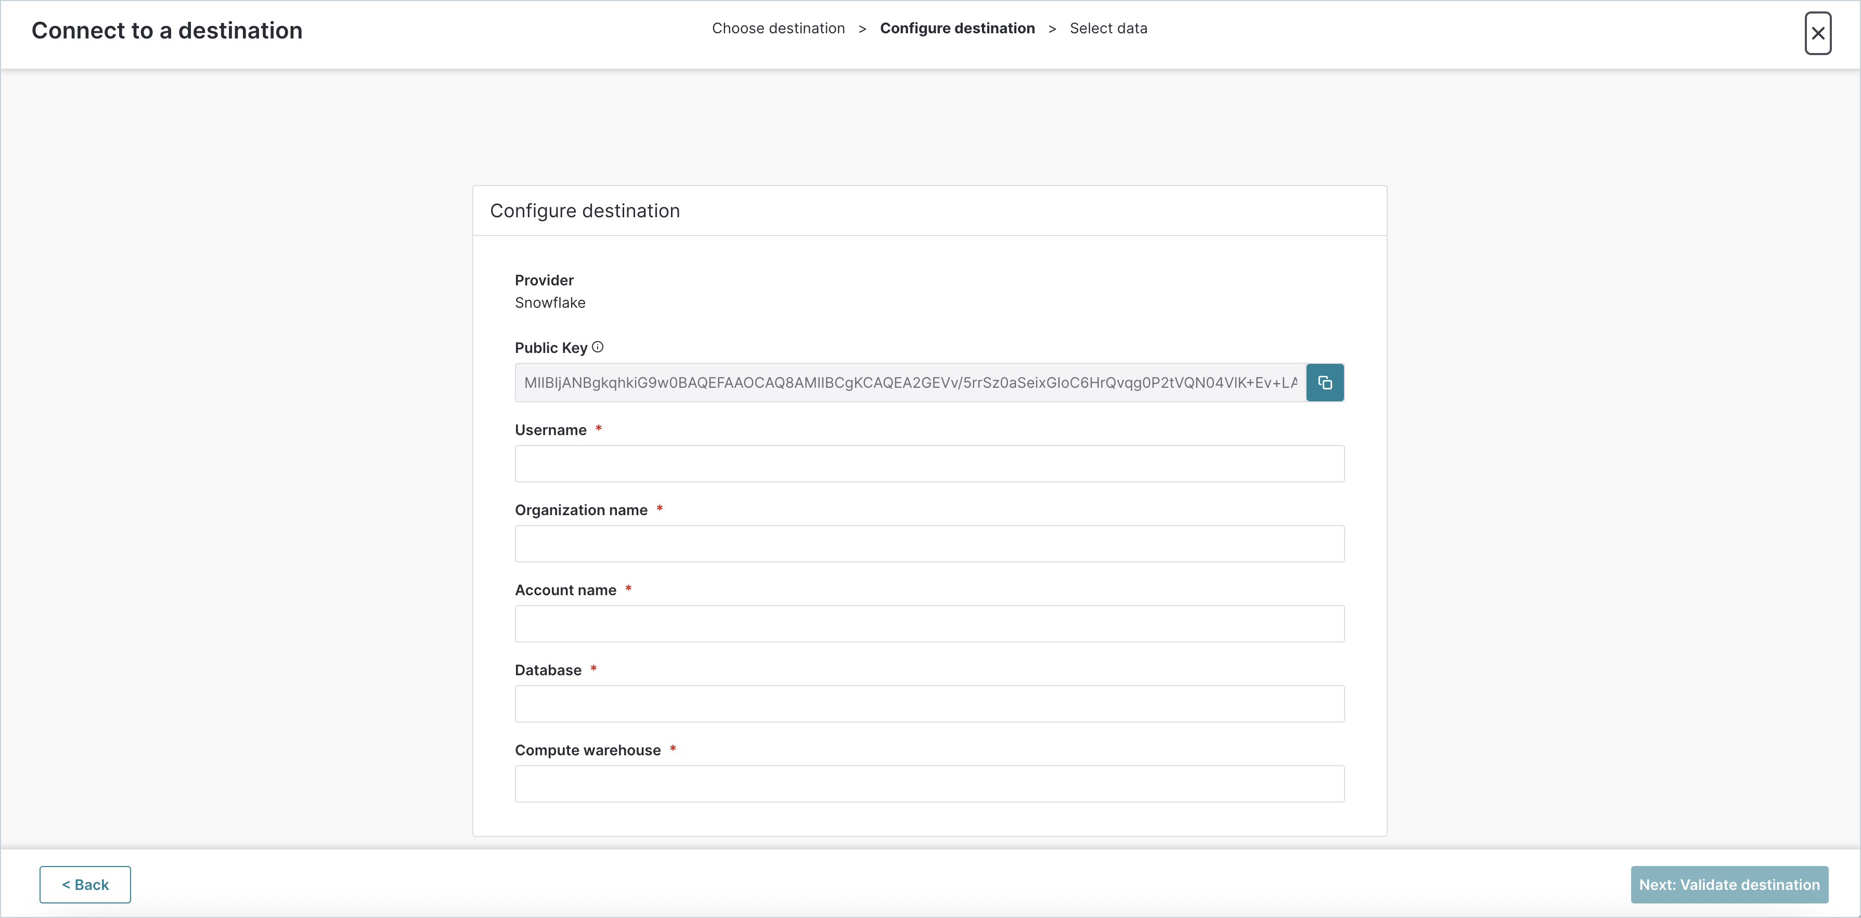Click inside the Database field
Viewport: 1861px width, 918px height.
[x=929, y=703]
